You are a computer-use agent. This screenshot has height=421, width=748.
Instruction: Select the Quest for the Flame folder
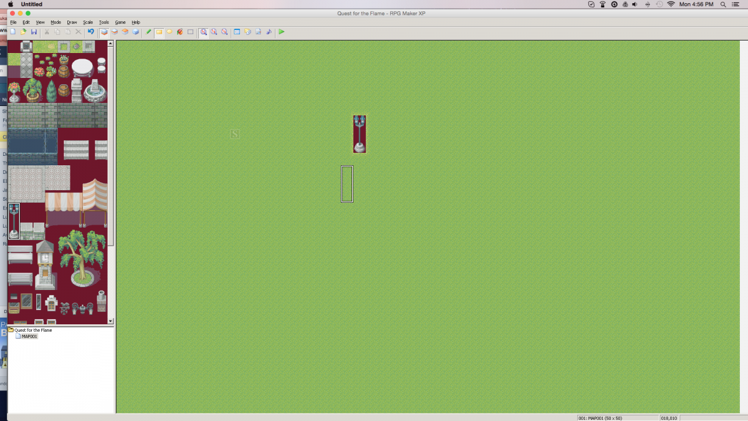33,330
